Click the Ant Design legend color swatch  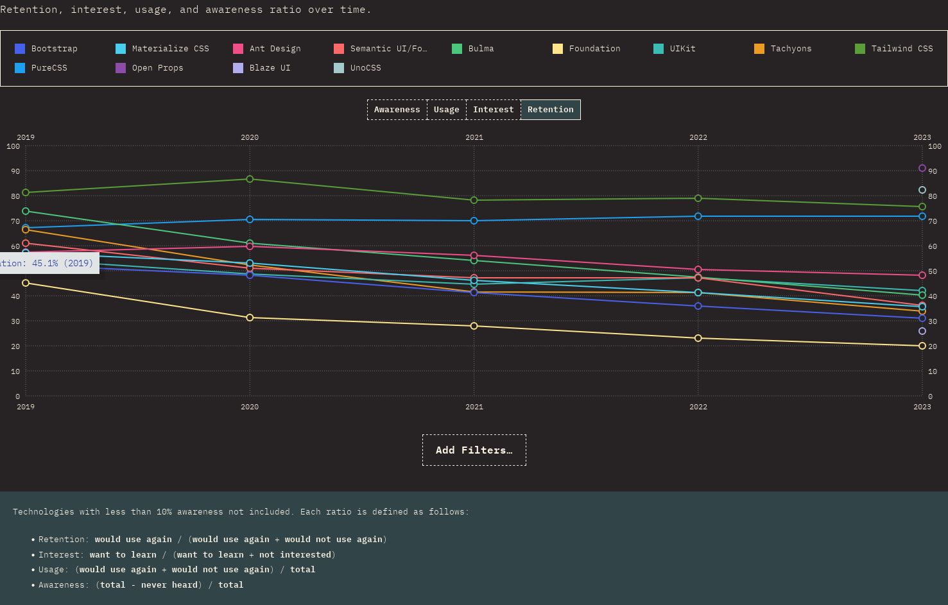238,49
